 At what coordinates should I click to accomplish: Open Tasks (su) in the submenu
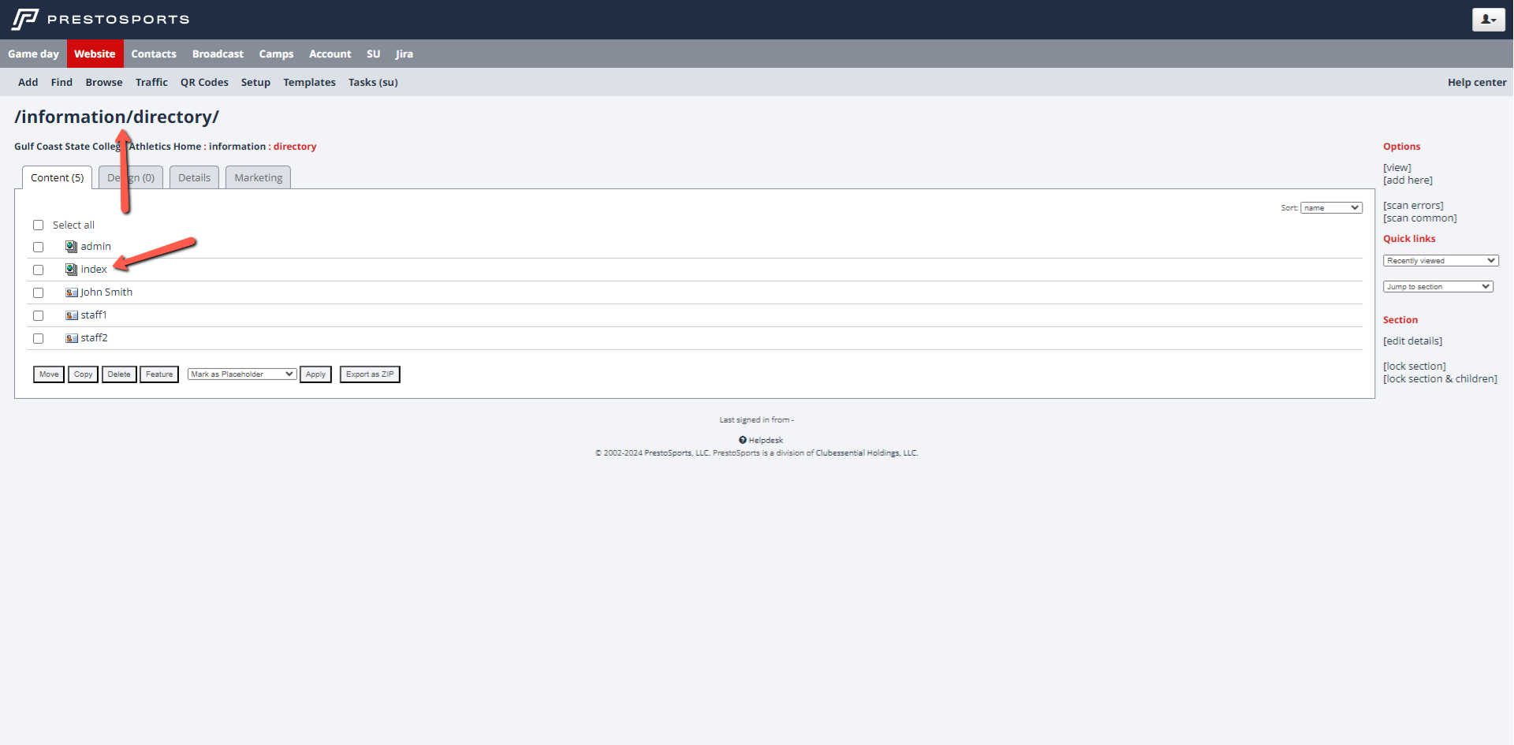pyautogui.click(x=373, y=82)
